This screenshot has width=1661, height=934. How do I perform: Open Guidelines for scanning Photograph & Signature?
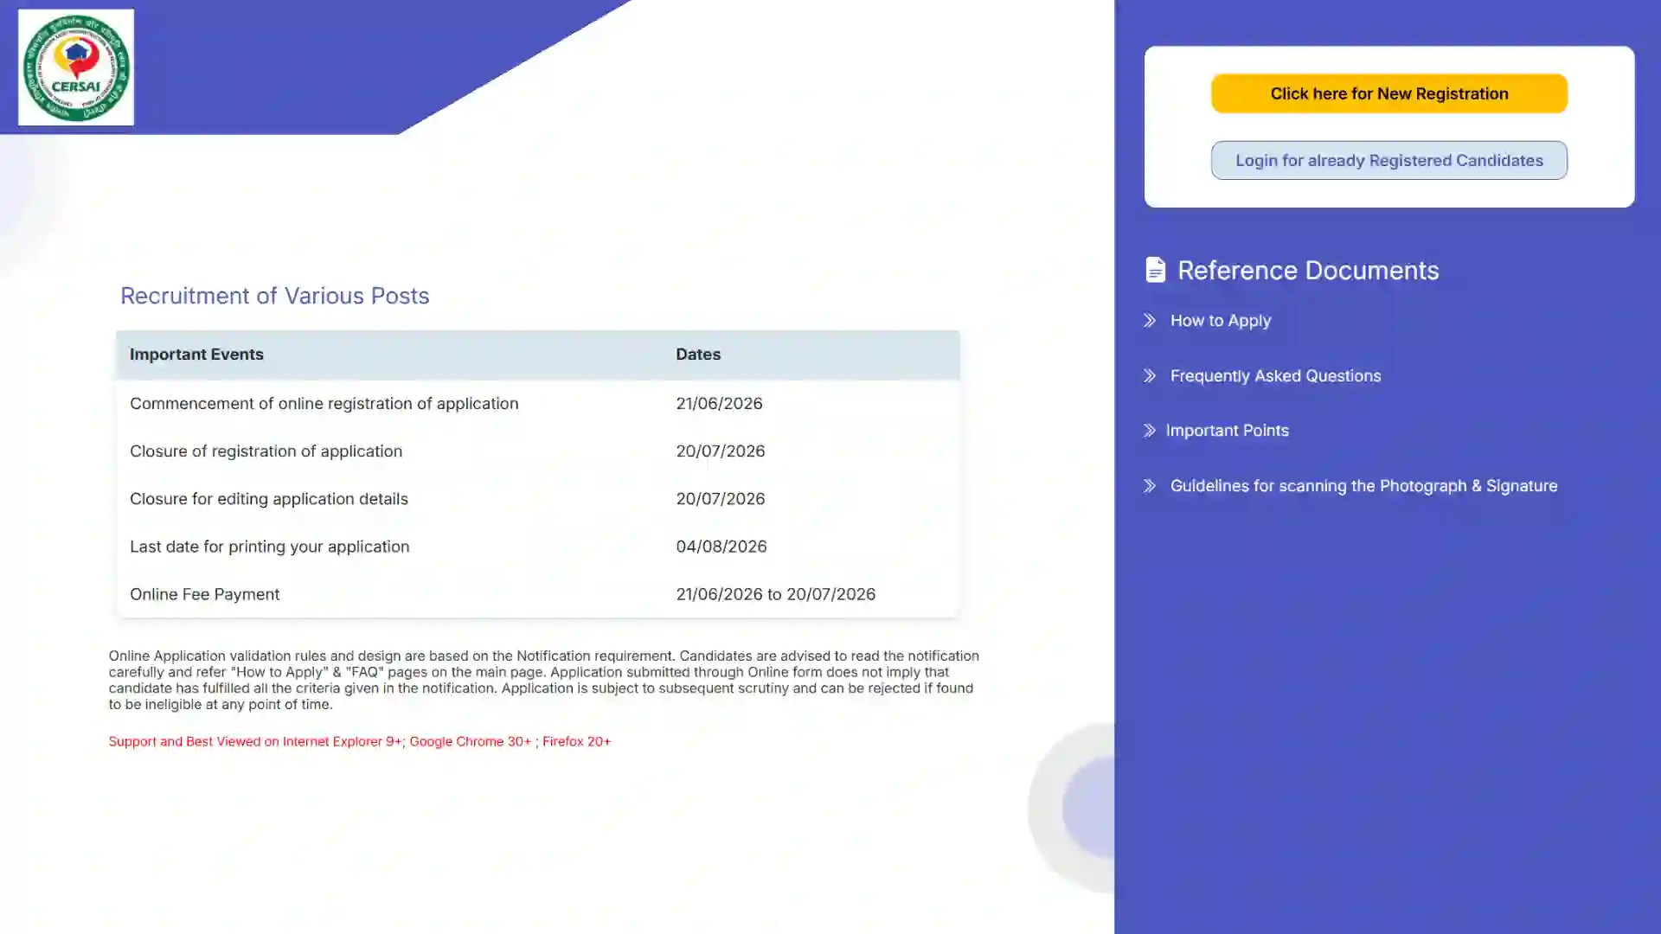tap(1363, 486)
